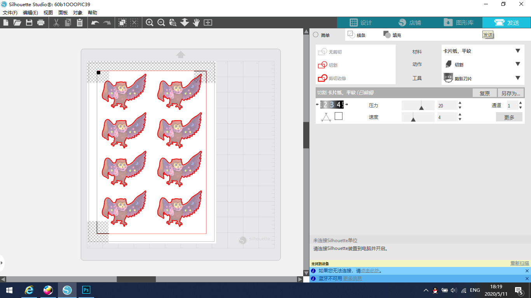Copy selection using copy icon
The image size is (531, 298).
coord(68,23)
